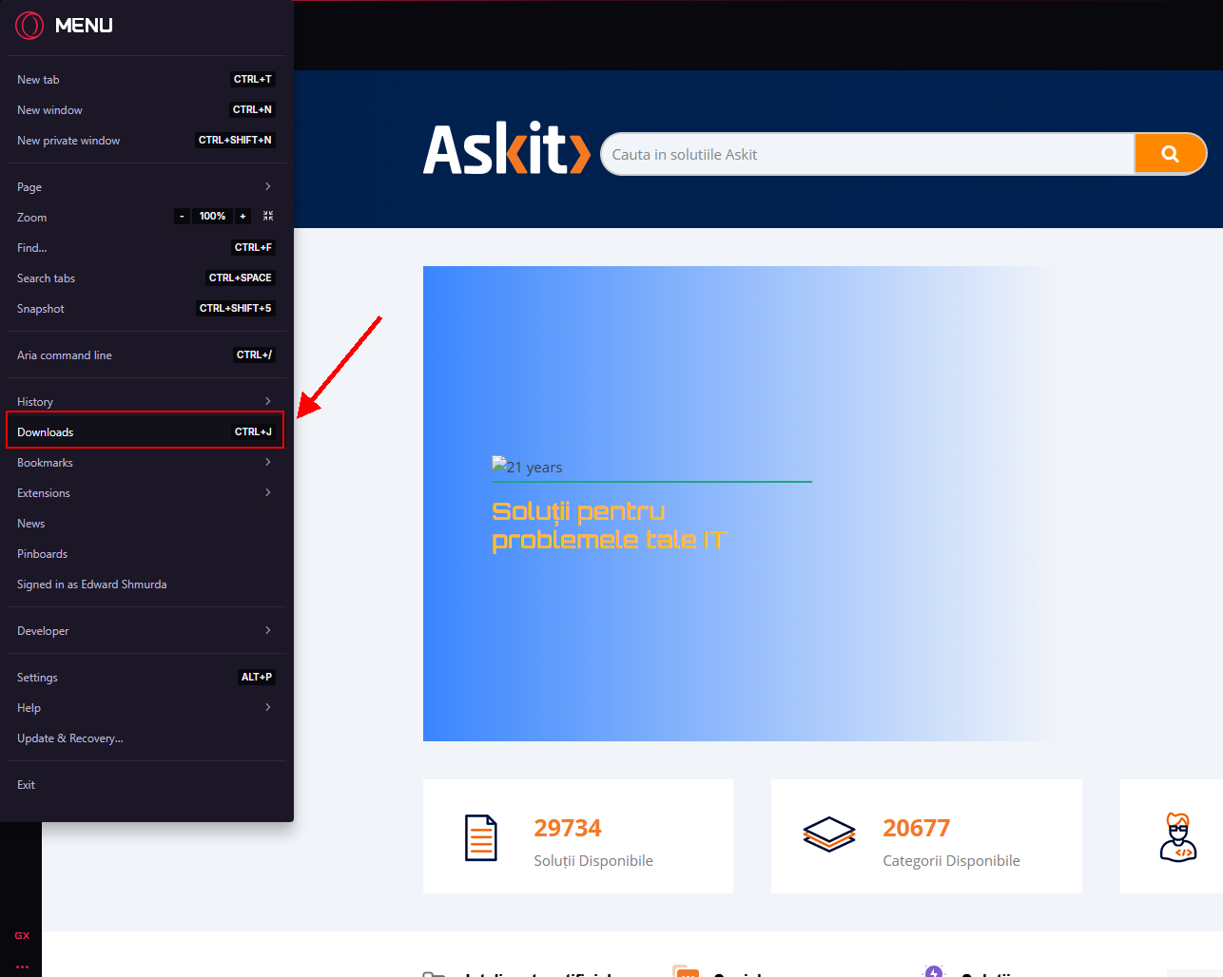Expand the History submenu

[145, 402]
